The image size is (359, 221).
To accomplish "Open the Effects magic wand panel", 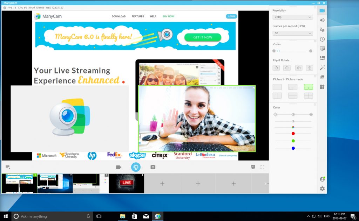I will [x=322, y=68].
